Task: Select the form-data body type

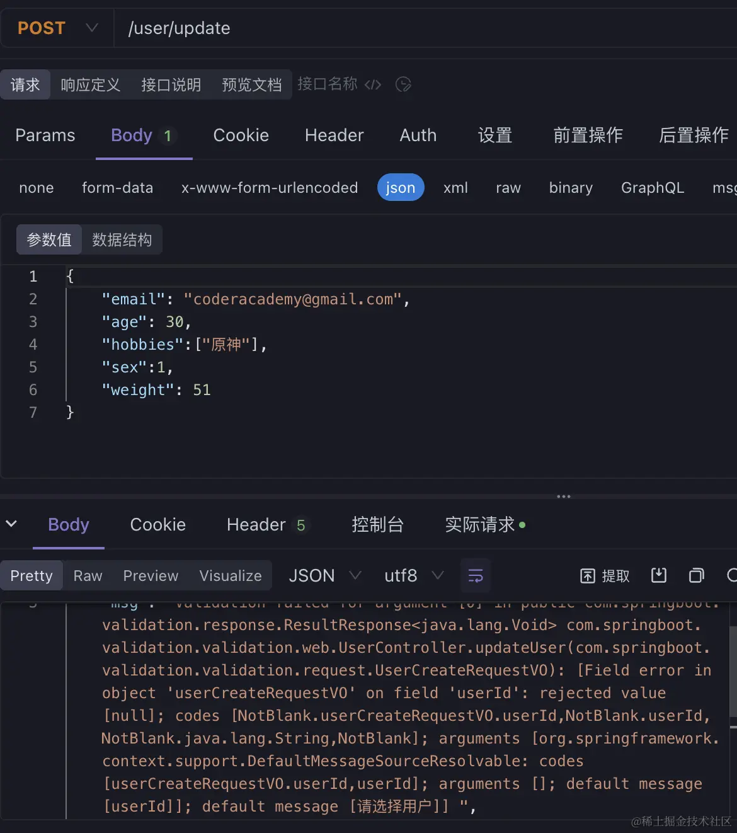Action: coord(118,188)
